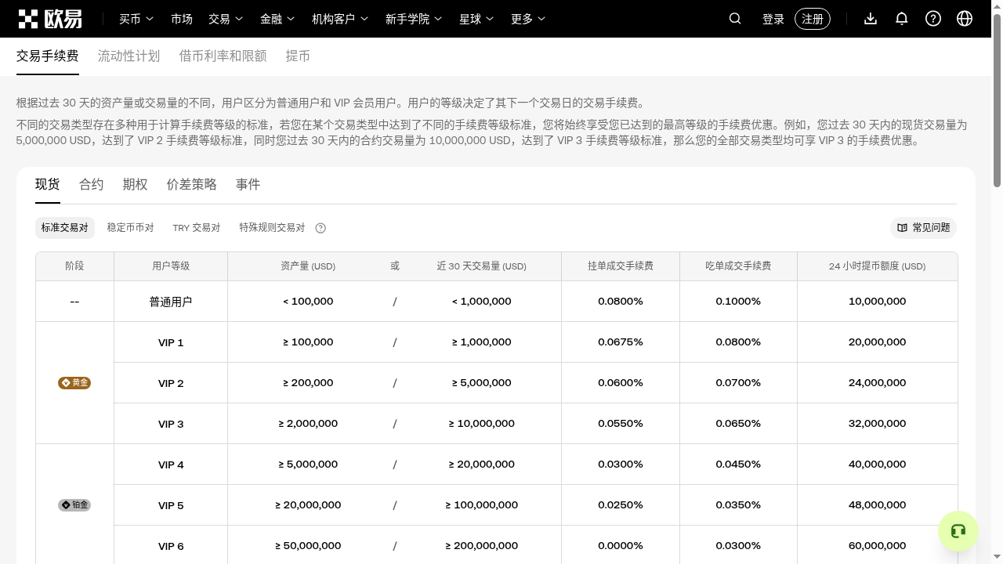The image size is (1003, 564).
Task: Click the 铂金 tier badge
Action: click(x=74, y=505)
